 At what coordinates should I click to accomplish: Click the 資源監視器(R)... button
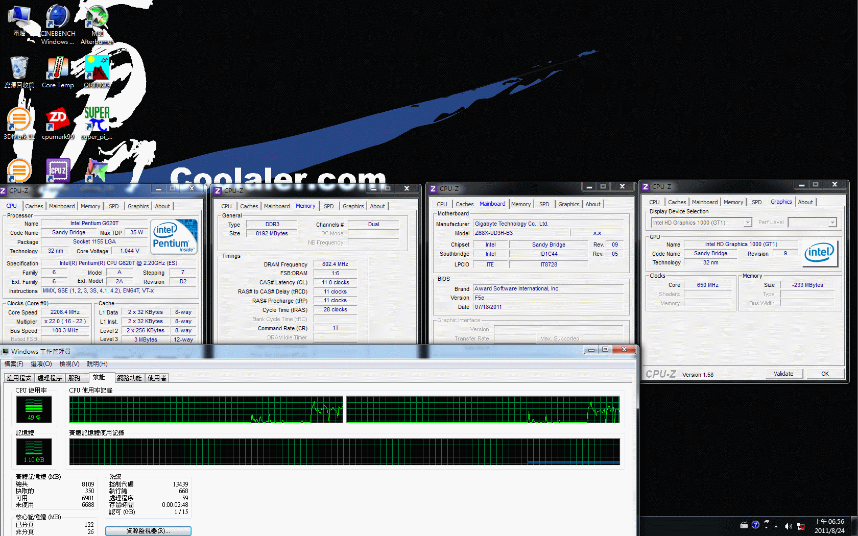148,531
